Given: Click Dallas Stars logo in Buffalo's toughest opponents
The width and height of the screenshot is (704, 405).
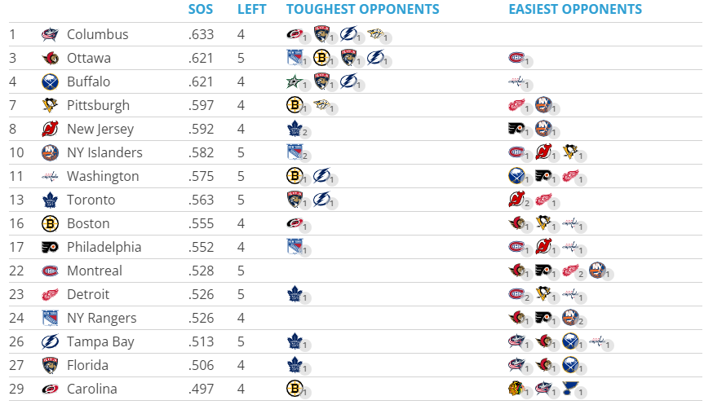Looking at the screenshot, I should pyautogui.click(x=294, y=81).
